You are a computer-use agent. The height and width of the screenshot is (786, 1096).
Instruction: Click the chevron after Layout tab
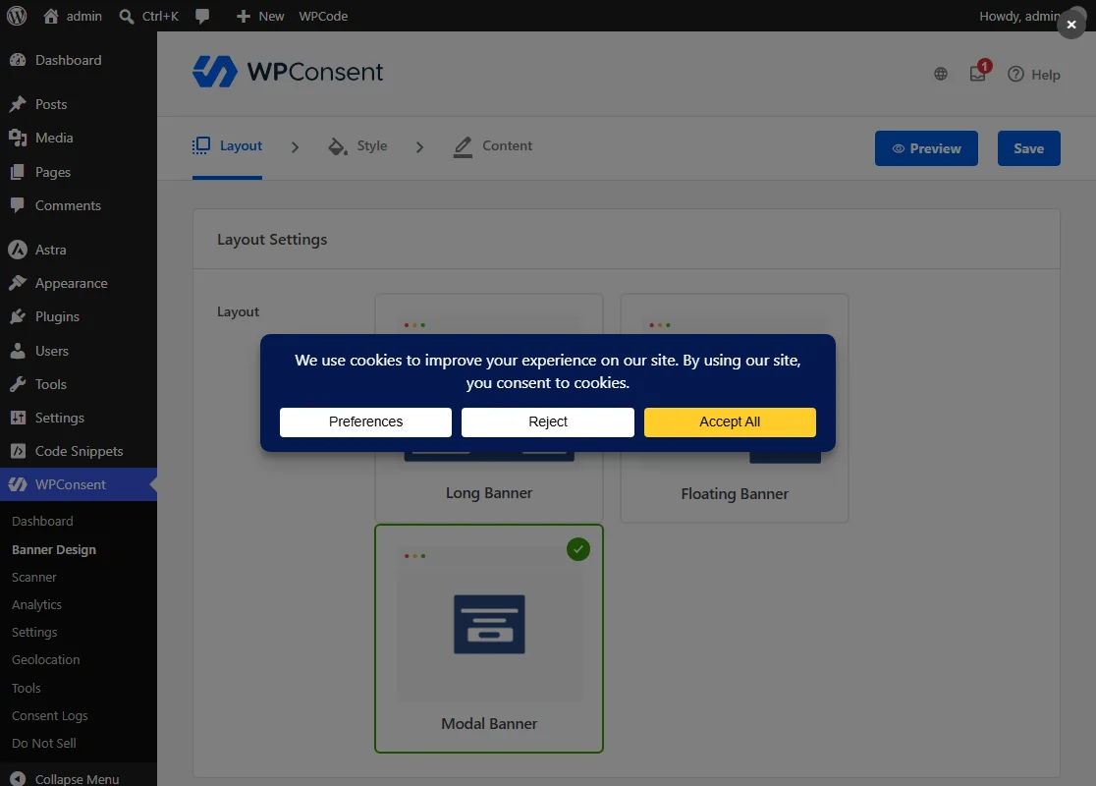click(295, 146)
